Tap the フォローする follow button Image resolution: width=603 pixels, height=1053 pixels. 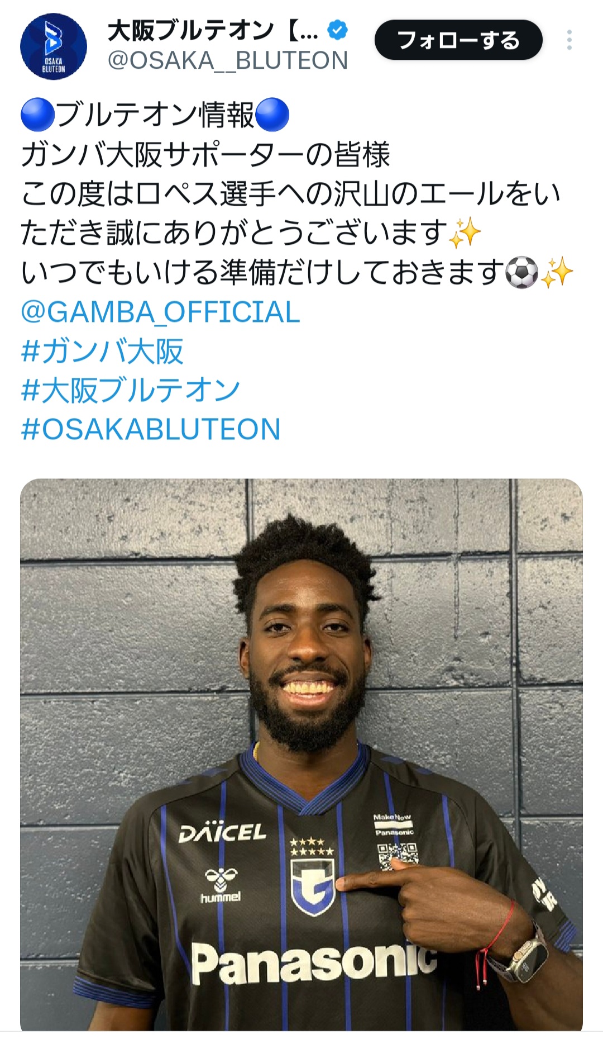(458, 40)
